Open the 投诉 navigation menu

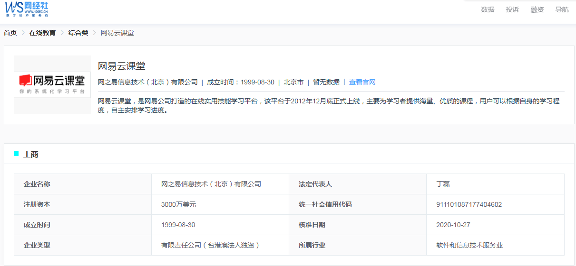(512, 9)
